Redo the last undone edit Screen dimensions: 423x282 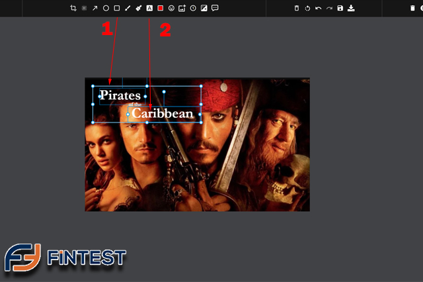pyautogui.click(x=329, y=8)
